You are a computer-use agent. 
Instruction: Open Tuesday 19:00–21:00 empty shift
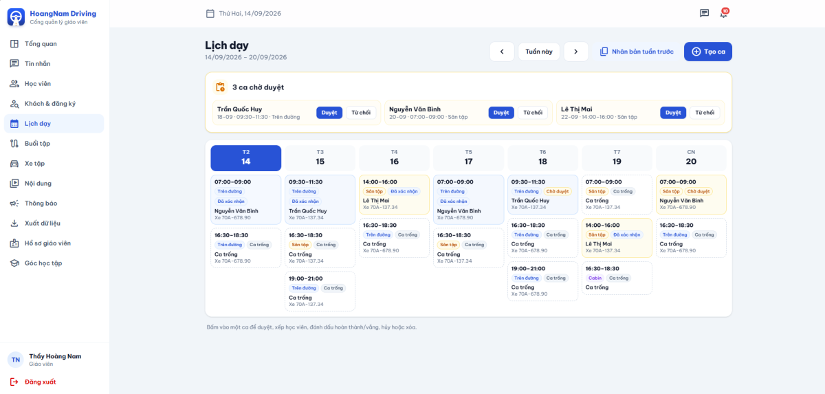[320, 291]
